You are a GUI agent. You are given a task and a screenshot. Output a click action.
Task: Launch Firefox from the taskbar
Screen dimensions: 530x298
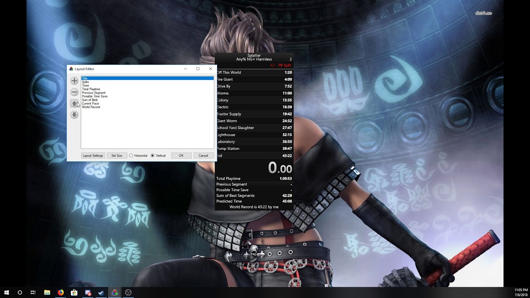60,292
